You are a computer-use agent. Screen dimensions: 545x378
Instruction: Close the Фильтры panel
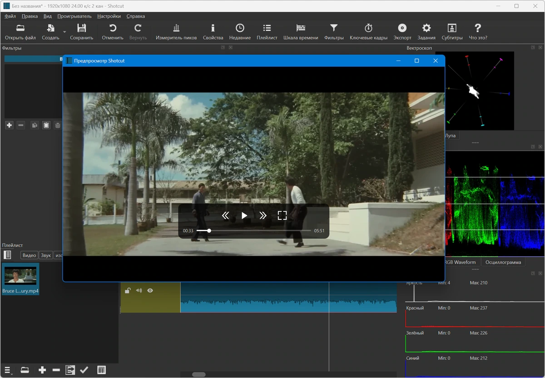(231, 48)
